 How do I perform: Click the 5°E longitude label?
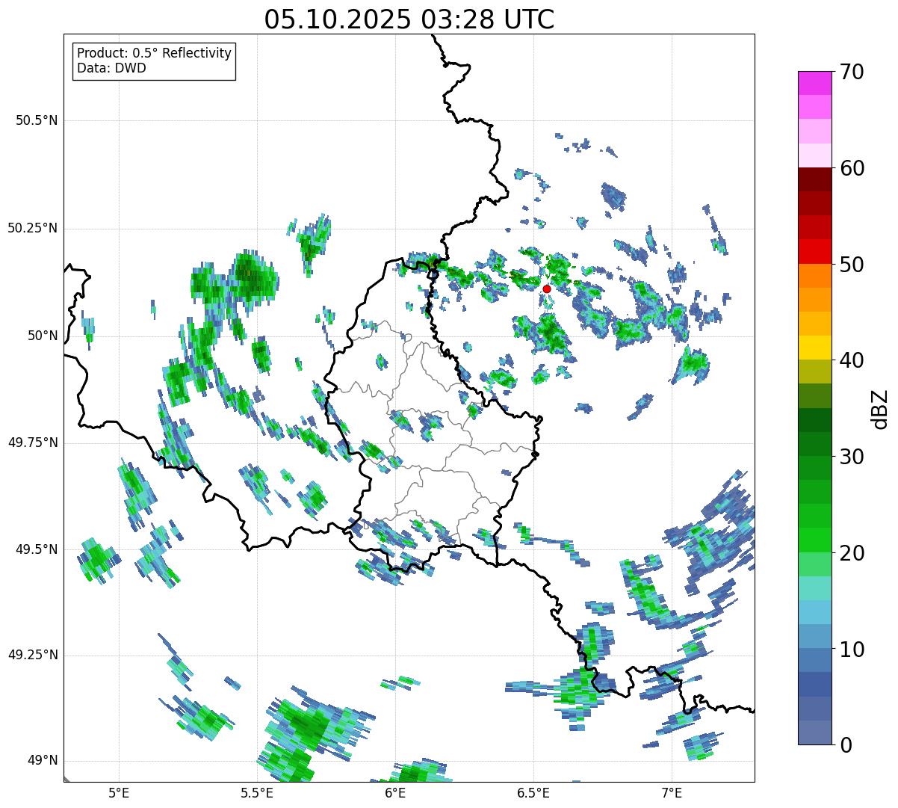119,792
